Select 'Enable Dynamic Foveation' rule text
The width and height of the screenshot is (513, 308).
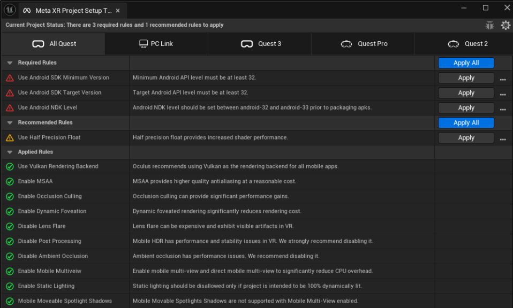(52, 211)
